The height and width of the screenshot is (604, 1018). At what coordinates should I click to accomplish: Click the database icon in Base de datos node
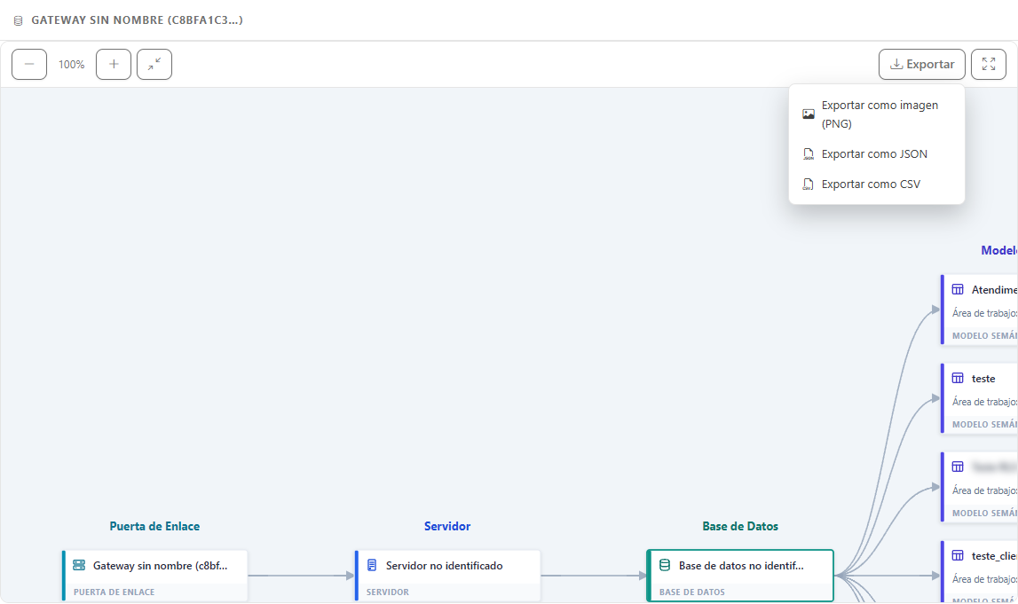(x=665, y=565)
